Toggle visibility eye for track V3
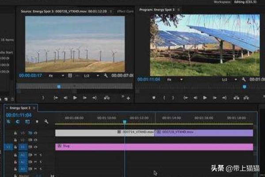The height and width of the screenshot is (177, 265). click(x=35, y=133)
